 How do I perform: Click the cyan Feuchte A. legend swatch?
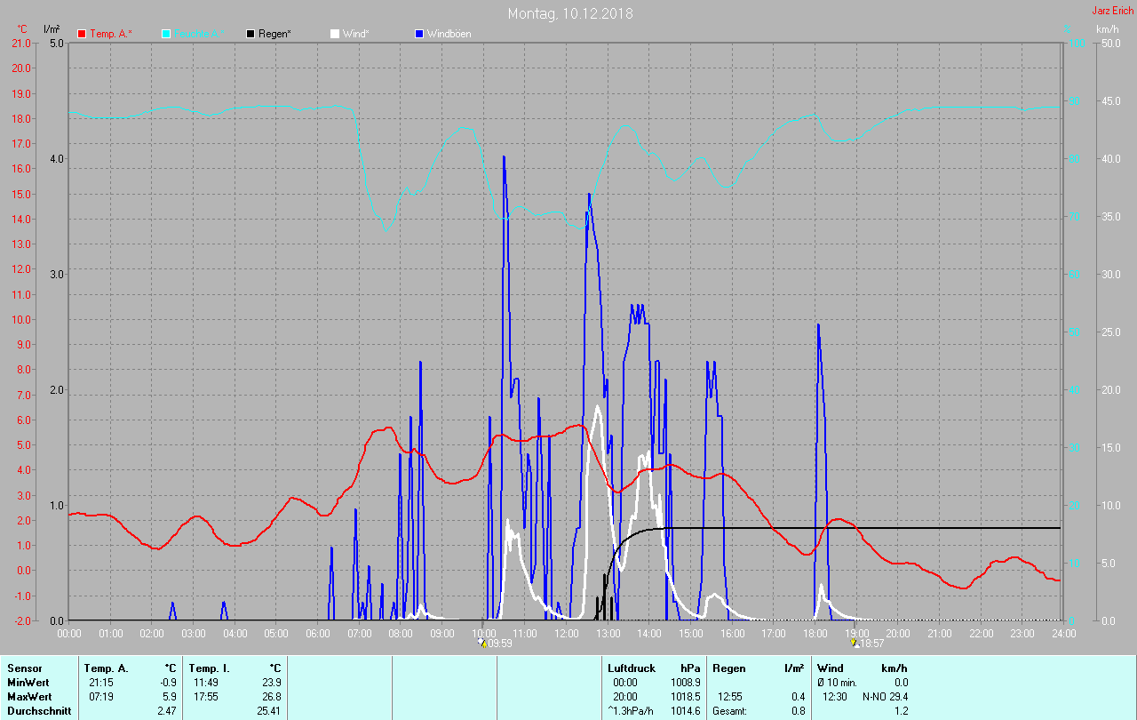point(166,34)
